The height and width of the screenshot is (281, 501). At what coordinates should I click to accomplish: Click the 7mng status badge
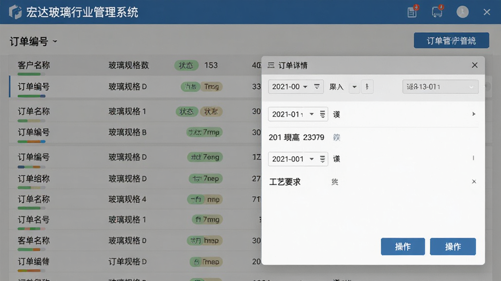(x=207, y=220)
